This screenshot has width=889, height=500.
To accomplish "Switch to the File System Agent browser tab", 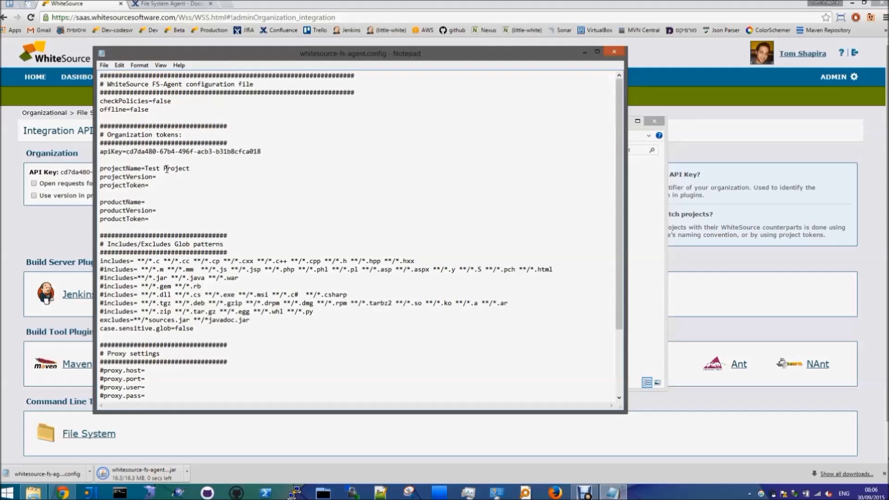I will click(x=172, y=4).
